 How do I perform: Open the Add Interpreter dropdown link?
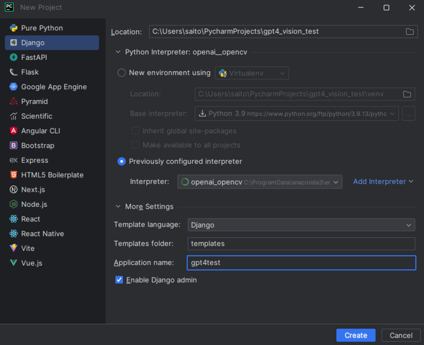coord(383,182)
